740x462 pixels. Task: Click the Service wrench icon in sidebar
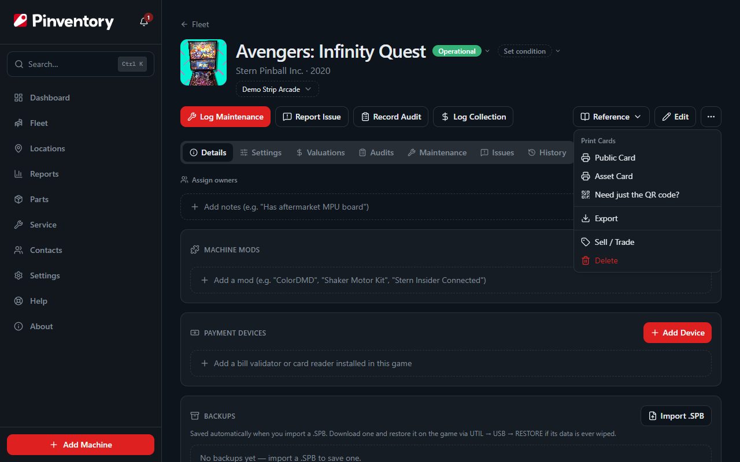click(x=18, y=225)
